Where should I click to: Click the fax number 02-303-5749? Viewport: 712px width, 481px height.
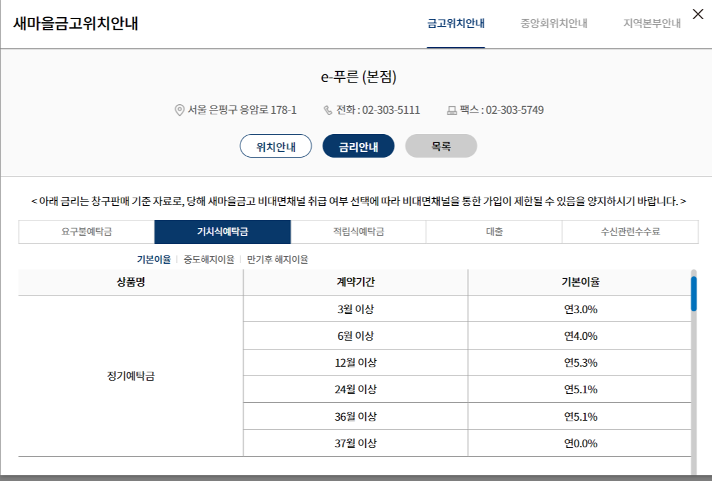click(x=515, y=110)
